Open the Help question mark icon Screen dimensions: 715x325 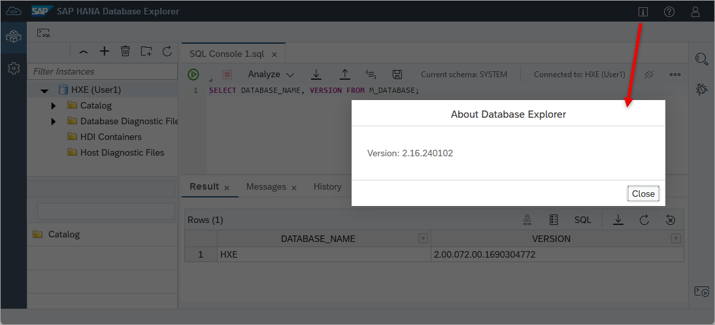click(669, 12)
